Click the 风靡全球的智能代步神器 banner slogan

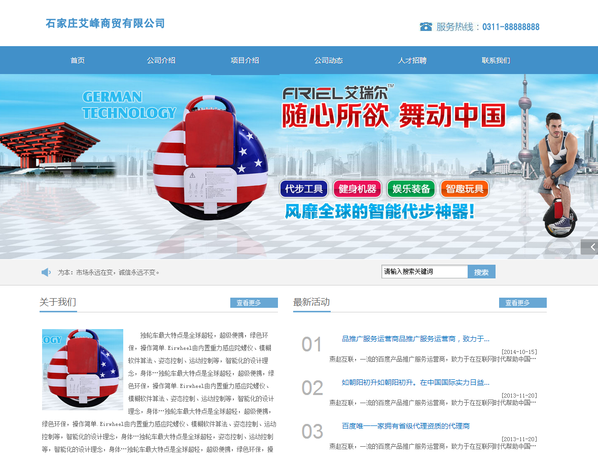pyautogui.click(x=380, y=211)
